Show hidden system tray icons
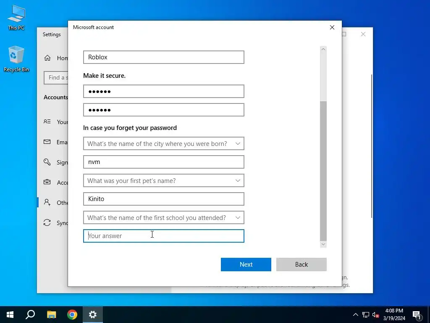The height and width of the screenshot is (323, 430). click(x=355, y=315)
